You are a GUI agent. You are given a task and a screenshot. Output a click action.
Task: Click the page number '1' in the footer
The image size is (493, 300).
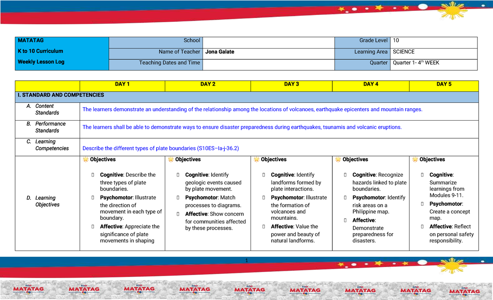coord(246,260)
